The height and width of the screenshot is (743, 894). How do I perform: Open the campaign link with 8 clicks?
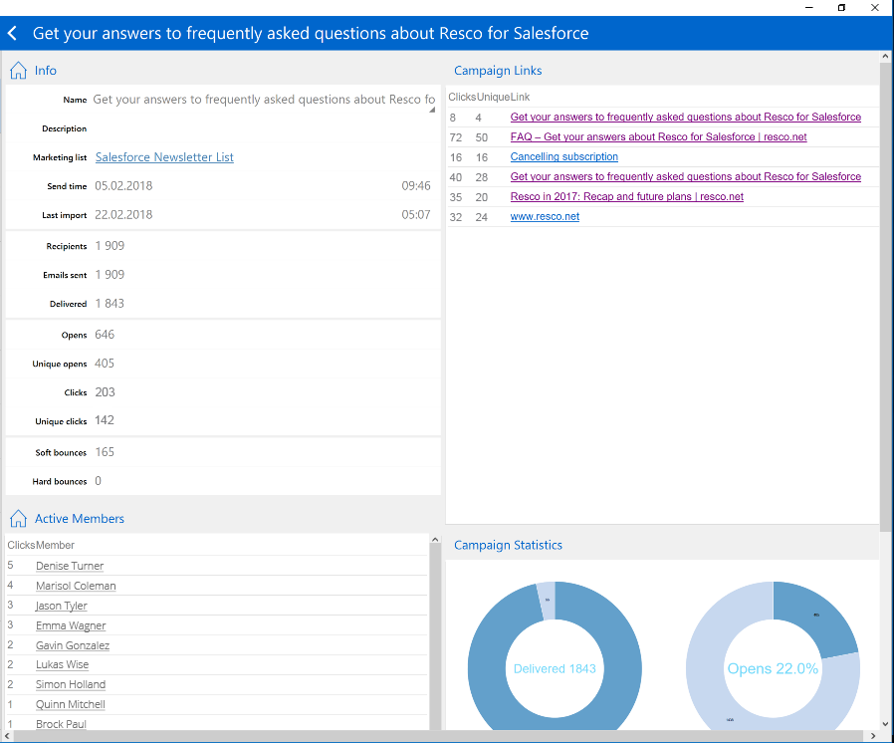coord(685,117)
